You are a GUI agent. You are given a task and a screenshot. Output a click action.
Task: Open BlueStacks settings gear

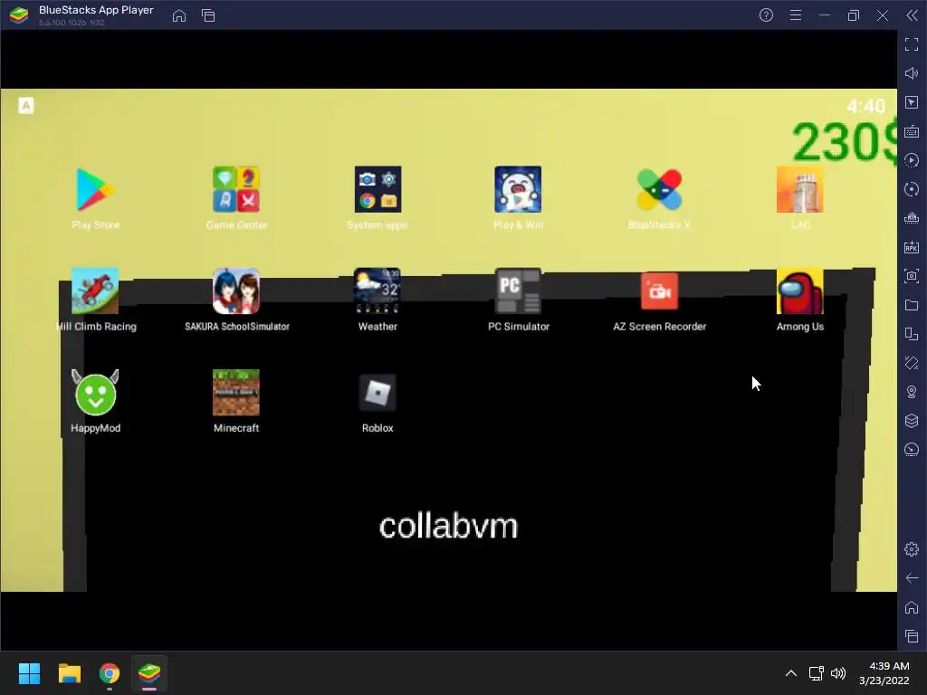click(912, 549)
